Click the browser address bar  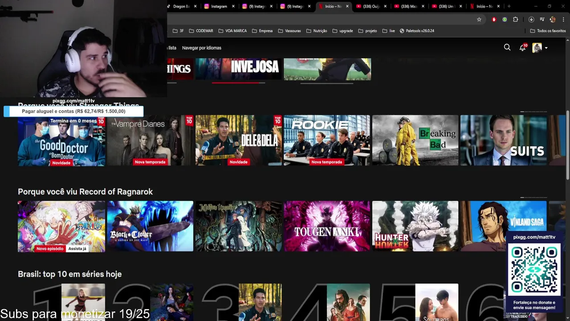321,19
